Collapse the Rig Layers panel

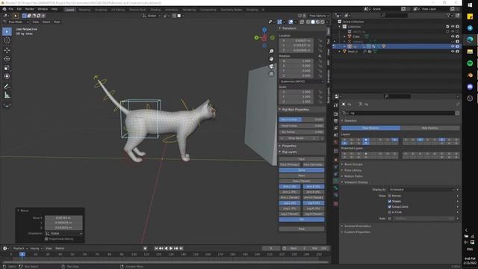[x=288, y=152]
